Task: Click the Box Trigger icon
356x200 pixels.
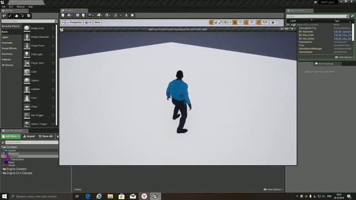Action: pos(27,116)
